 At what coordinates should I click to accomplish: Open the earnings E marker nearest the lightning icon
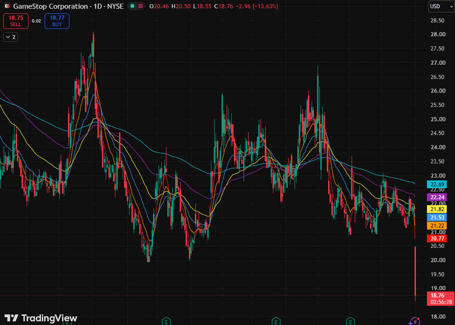pyautogui.click(x=350, y=321)
